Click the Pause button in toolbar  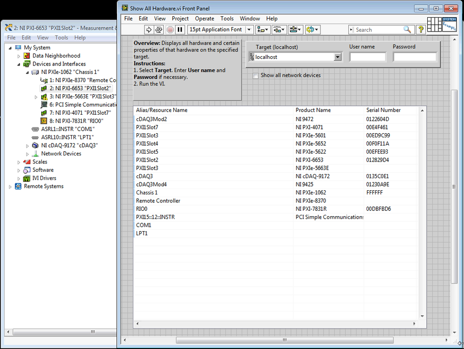point(180,30)
